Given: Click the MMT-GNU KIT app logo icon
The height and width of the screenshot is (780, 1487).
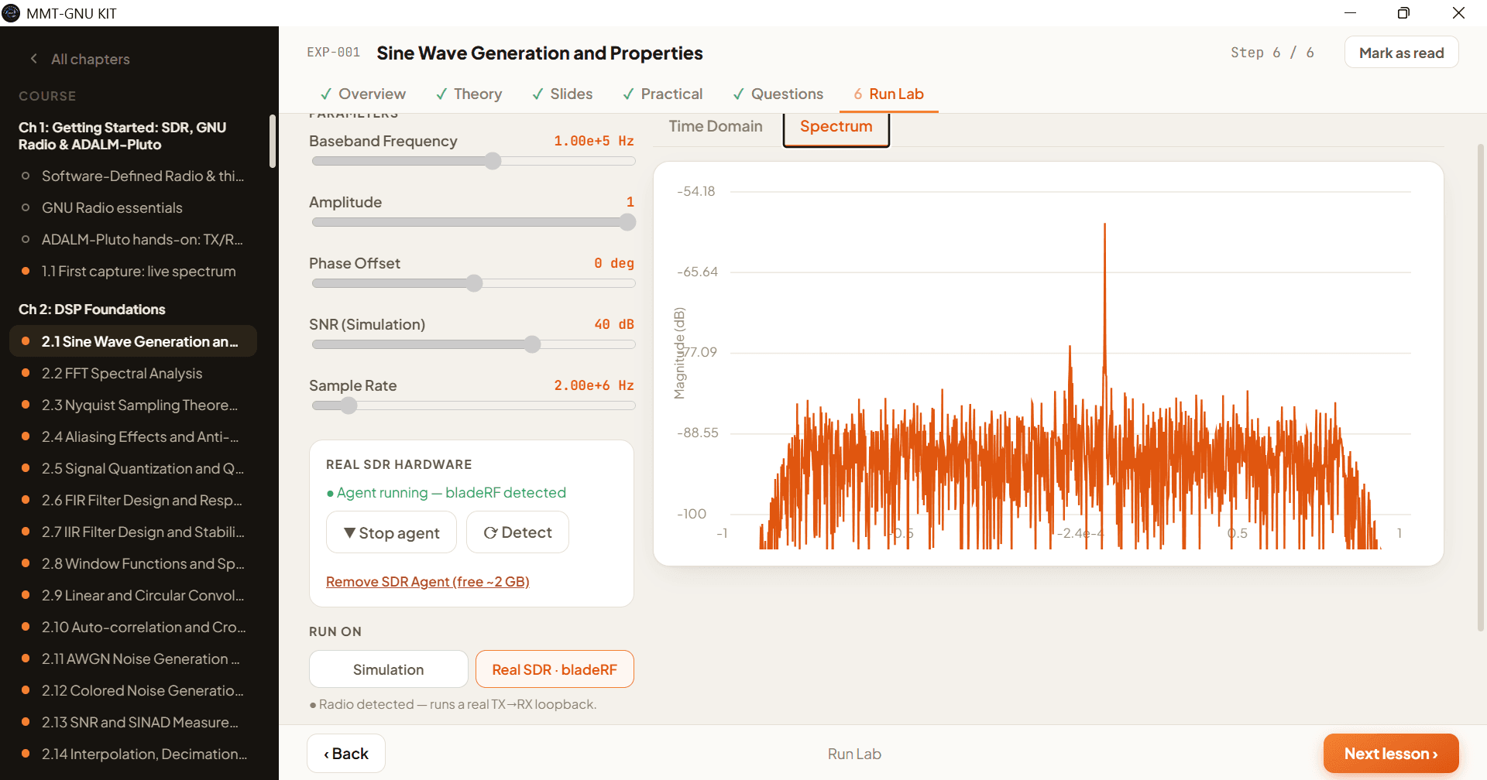Looking at the screenshot, I should pyautogui.click(x=11, y=12).
